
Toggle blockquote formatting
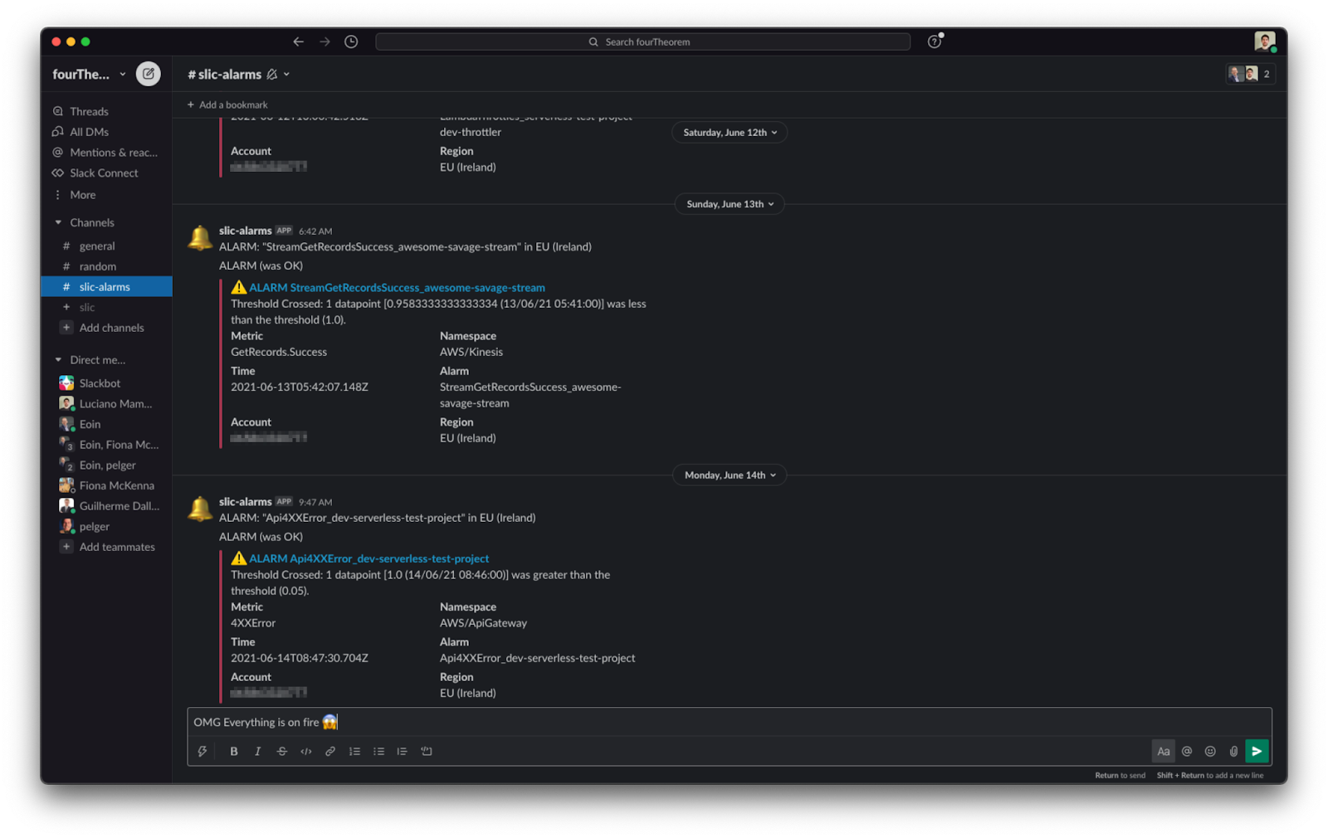(x=402, y=752)
